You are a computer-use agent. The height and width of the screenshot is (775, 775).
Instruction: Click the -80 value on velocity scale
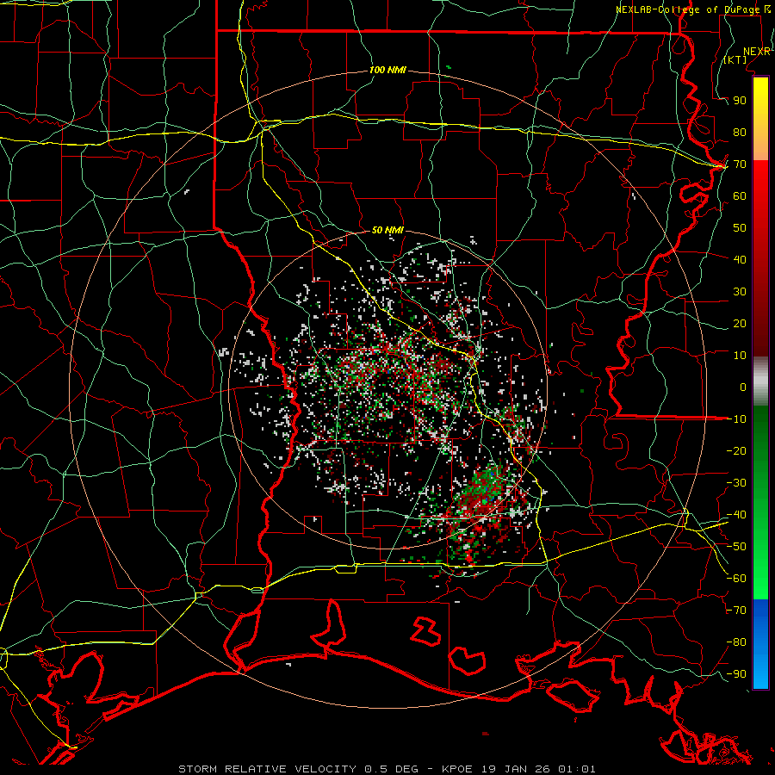click(736, 642)
